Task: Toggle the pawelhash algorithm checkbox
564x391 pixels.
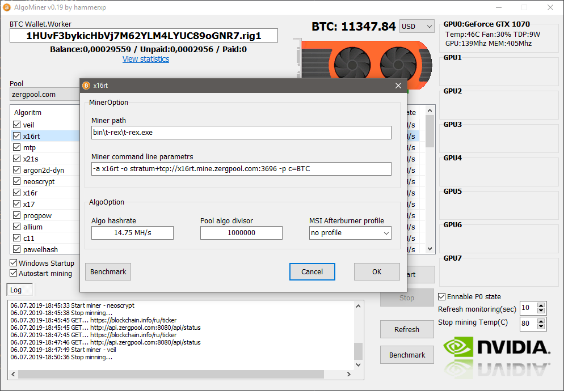Action: click(16, 249)
